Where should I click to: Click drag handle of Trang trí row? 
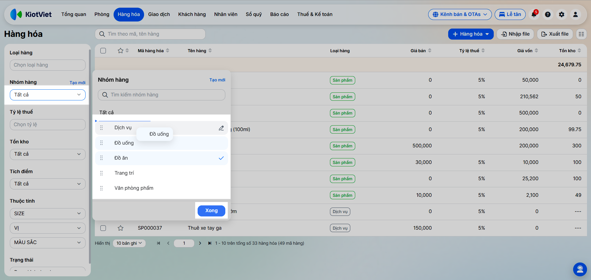click(101, 173)
